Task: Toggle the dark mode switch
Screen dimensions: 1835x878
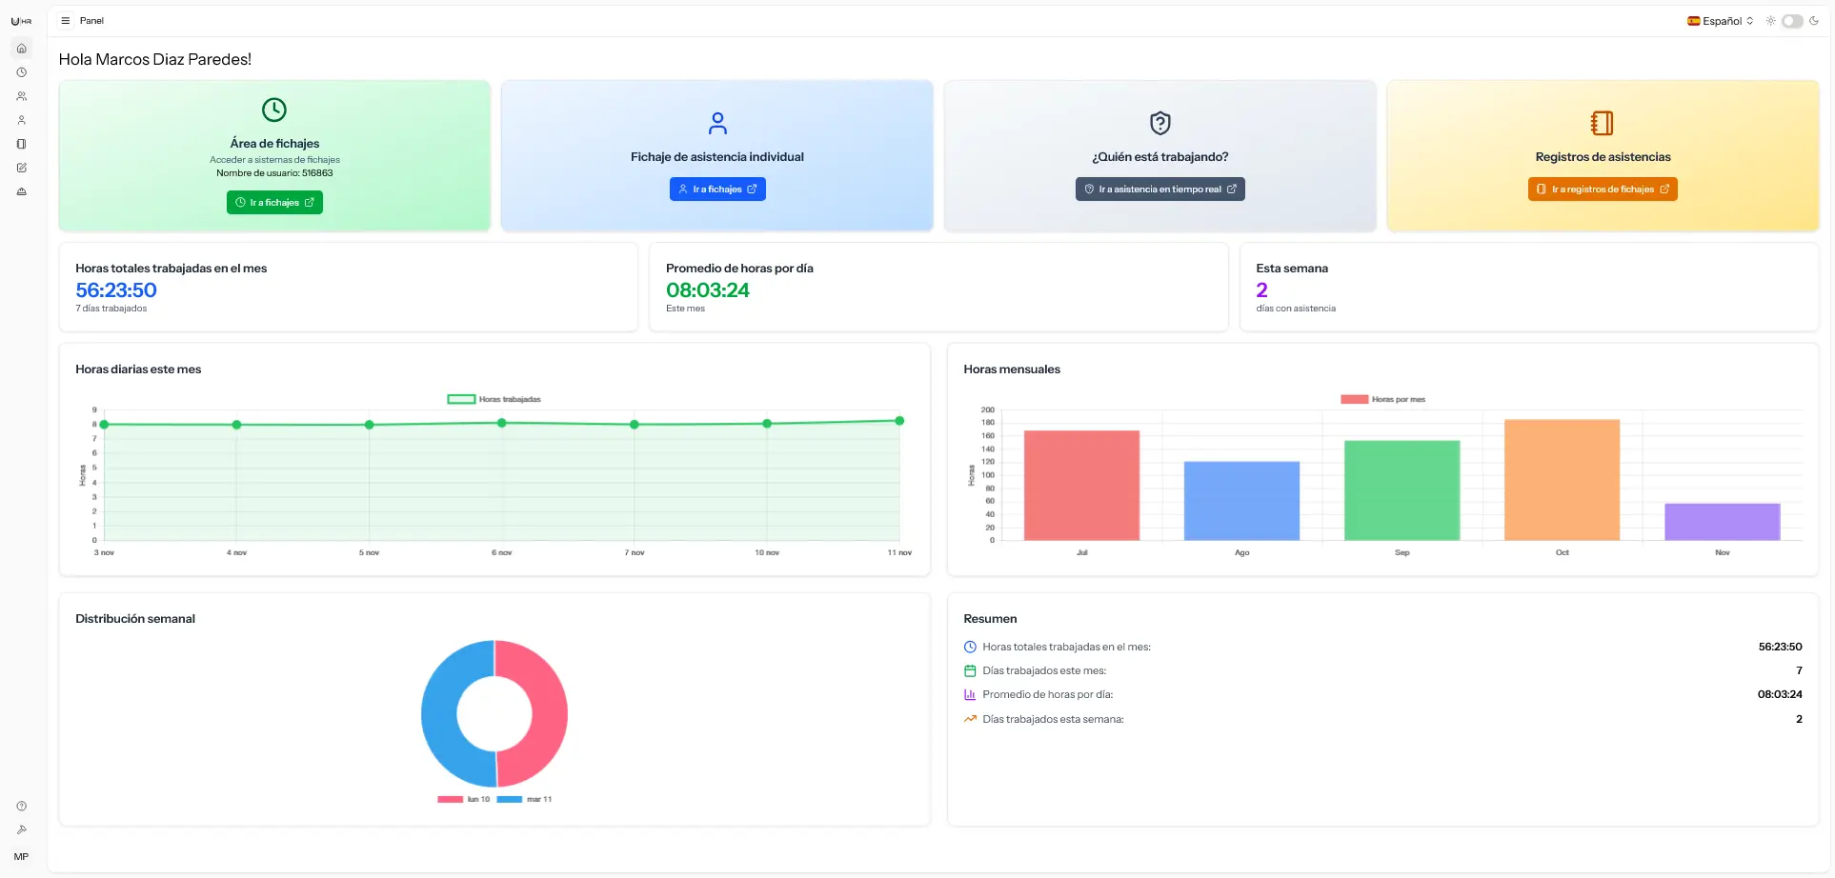Action: pos(1791,21)
